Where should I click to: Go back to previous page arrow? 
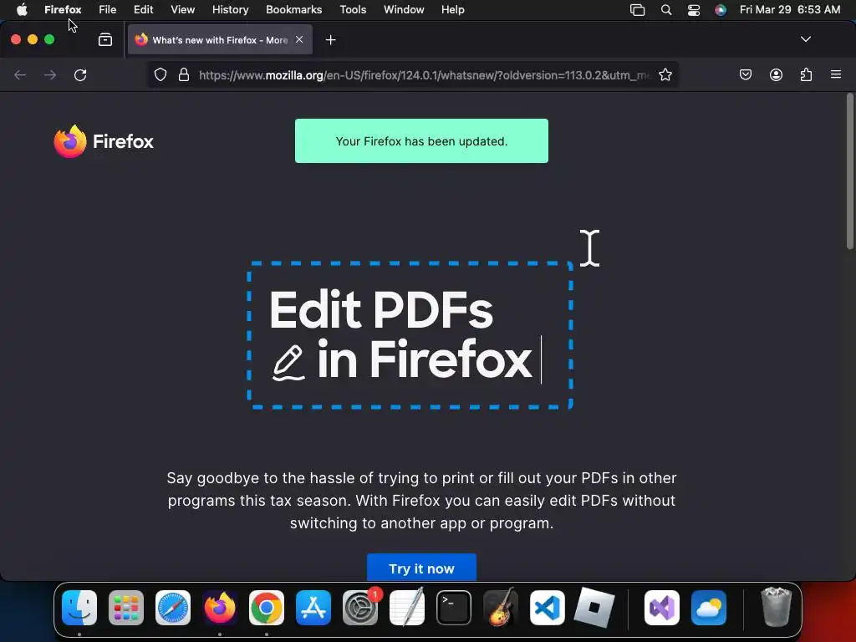pyautogui.click(x=20, y=74)
